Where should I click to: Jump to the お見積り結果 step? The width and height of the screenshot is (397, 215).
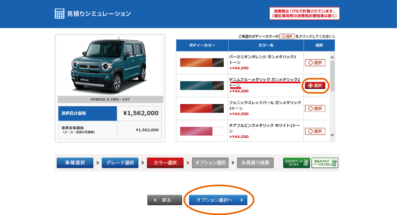[x=255, y=163]
